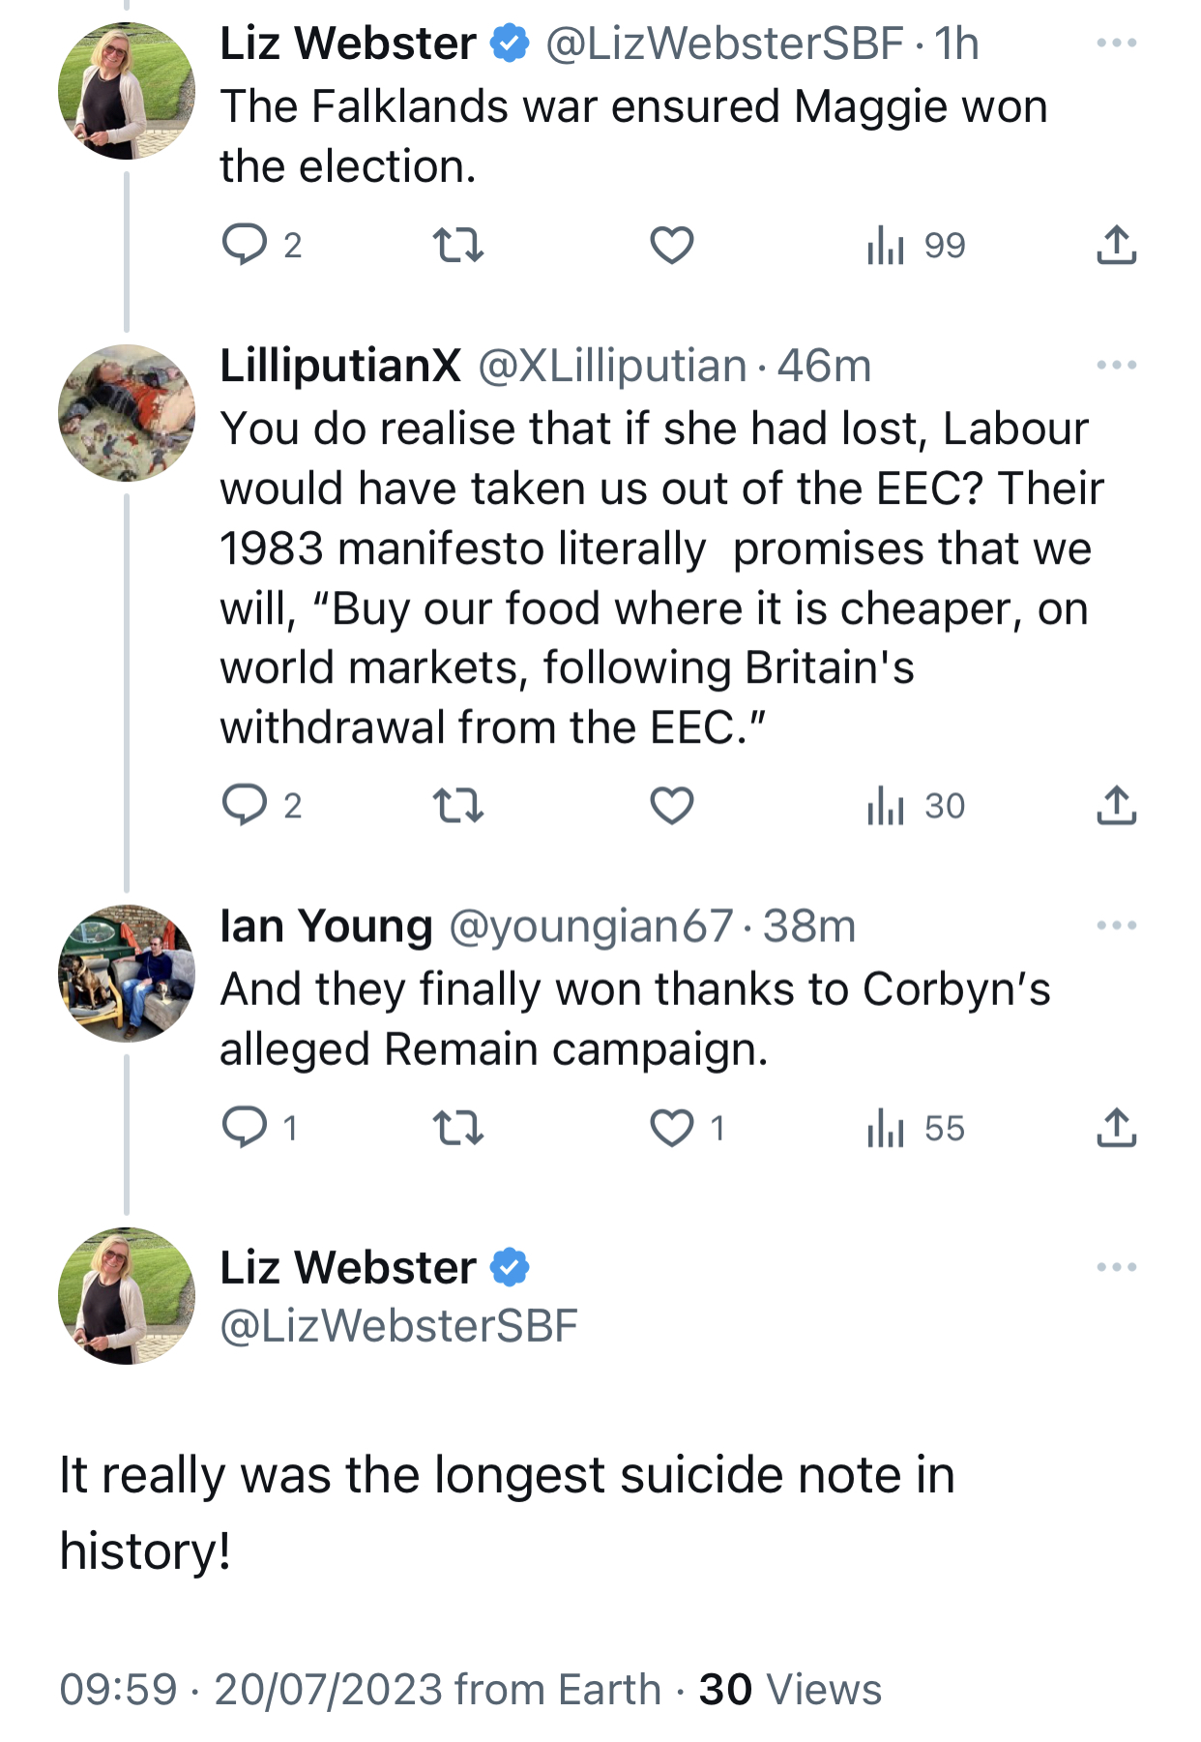Share Liz Webster's Falklands war tweet
Viewport: 1201px width, 1742px height.
[x=1116, y=245]
